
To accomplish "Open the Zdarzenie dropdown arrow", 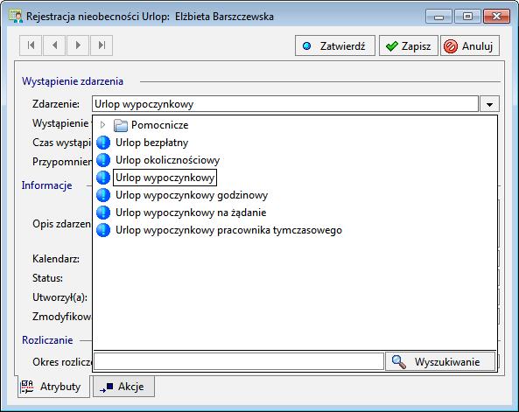I will point(489,104).
